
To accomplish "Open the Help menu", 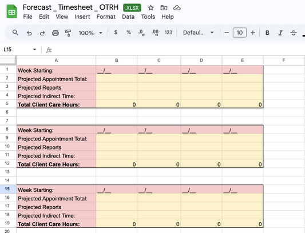I will [168, 17].
